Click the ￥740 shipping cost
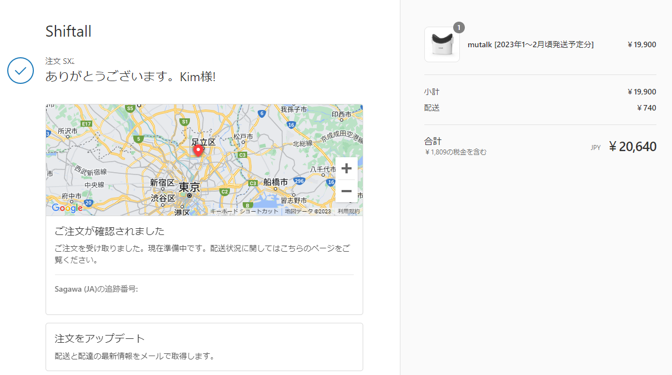This screenshot has width=672, height=375. pos(646,108)
